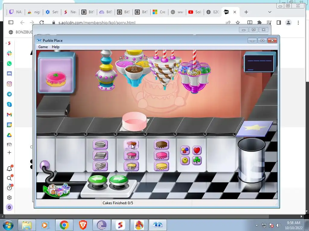
Task: Add a new app to browser sidebar
Action: point(9,152)
